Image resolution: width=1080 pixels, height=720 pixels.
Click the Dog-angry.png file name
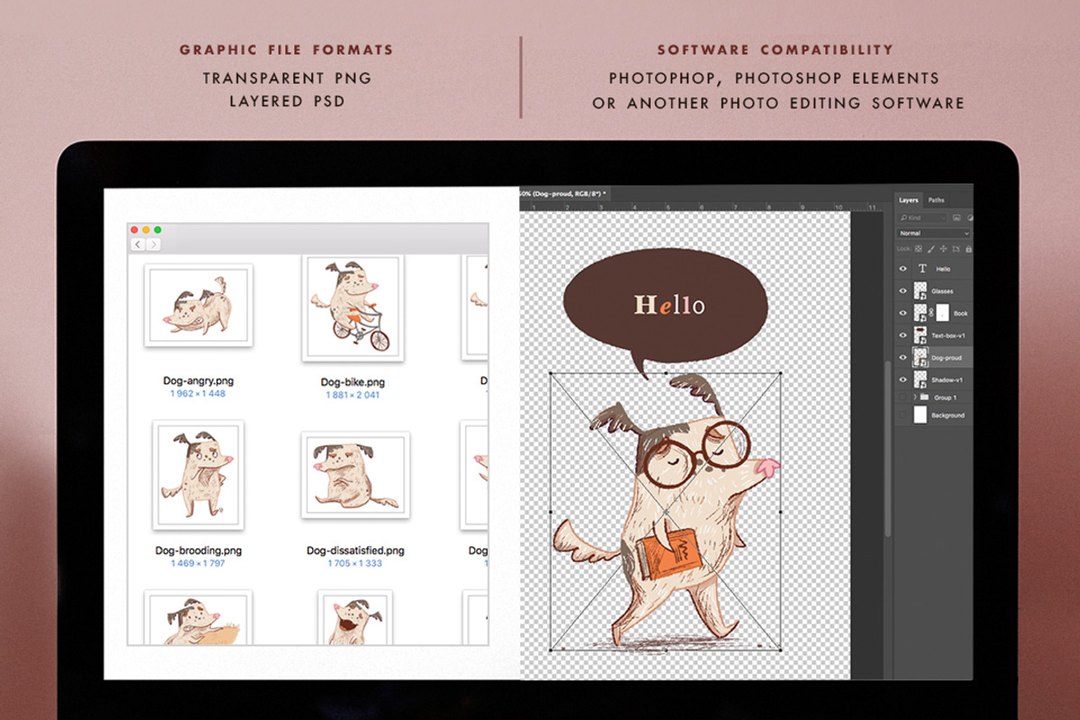coord(198,382)
